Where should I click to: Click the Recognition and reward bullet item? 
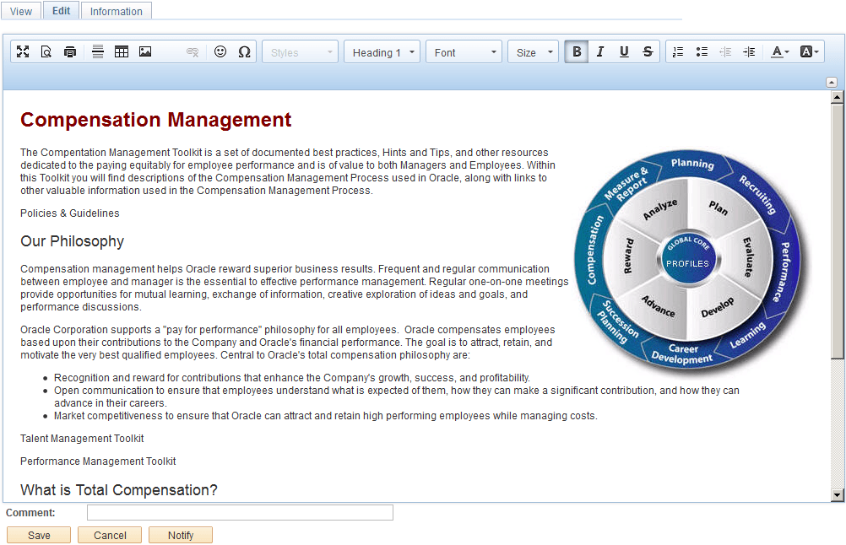pyautogui.click(x=292, y=377)
